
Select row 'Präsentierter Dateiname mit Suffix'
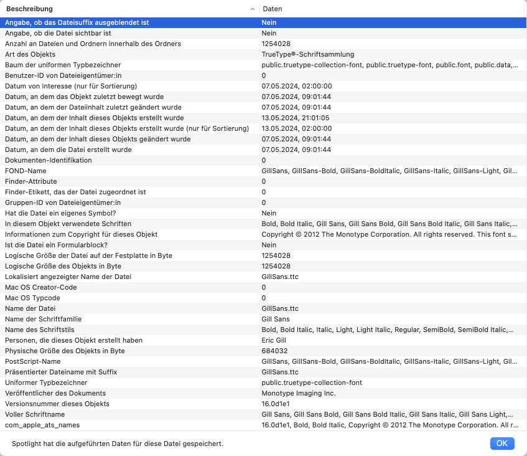(x=264, y=372)
